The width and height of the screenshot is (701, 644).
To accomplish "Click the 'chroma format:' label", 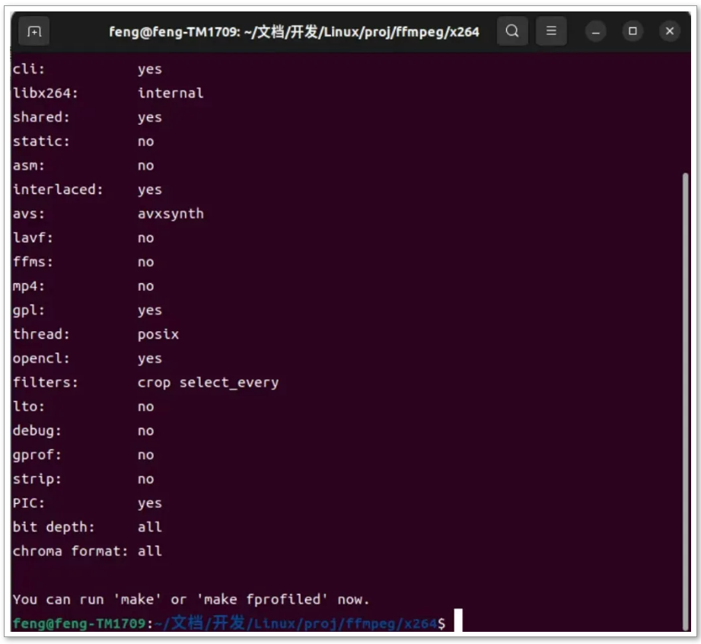I will click(70, 551).
